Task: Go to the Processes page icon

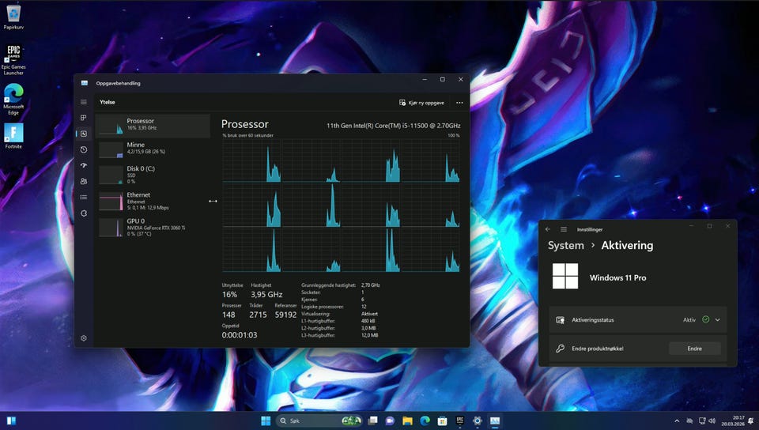Action: tap(84, 118)
